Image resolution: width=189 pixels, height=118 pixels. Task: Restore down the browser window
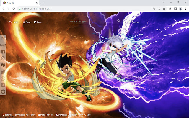[178, 2]
